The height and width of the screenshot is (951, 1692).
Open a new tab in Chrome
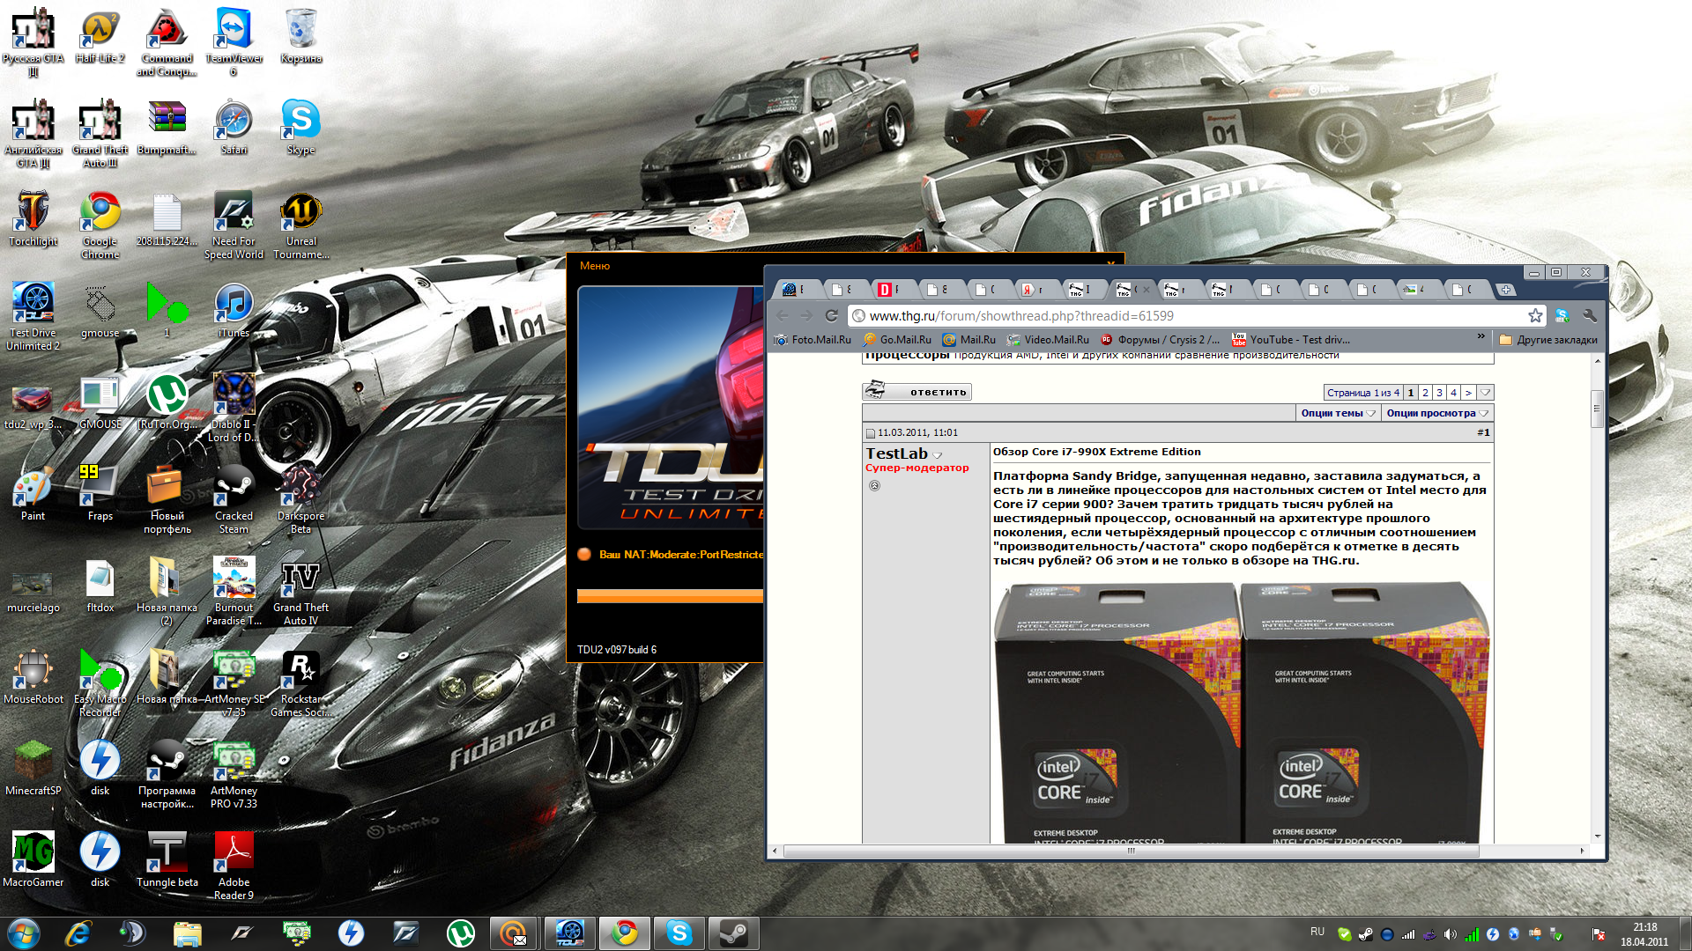1506,290
